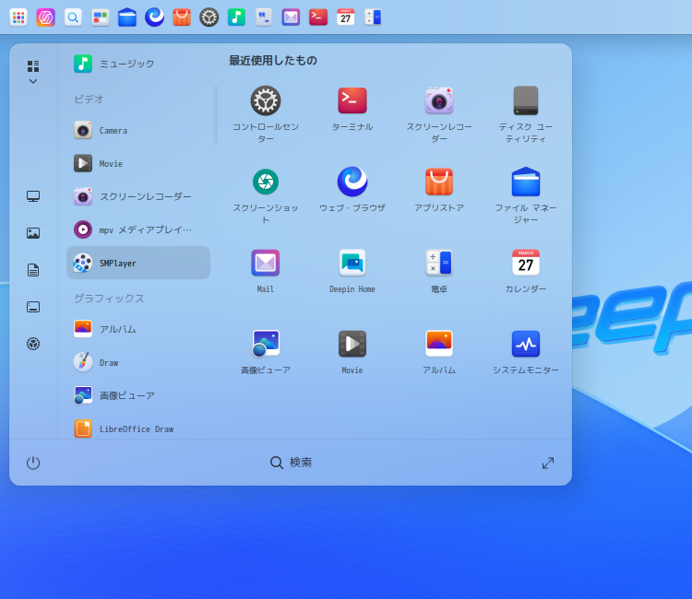This screenshot has width=692, height=599.
Task: Select SMPlayer in the app list
Action: pos(138,263)
